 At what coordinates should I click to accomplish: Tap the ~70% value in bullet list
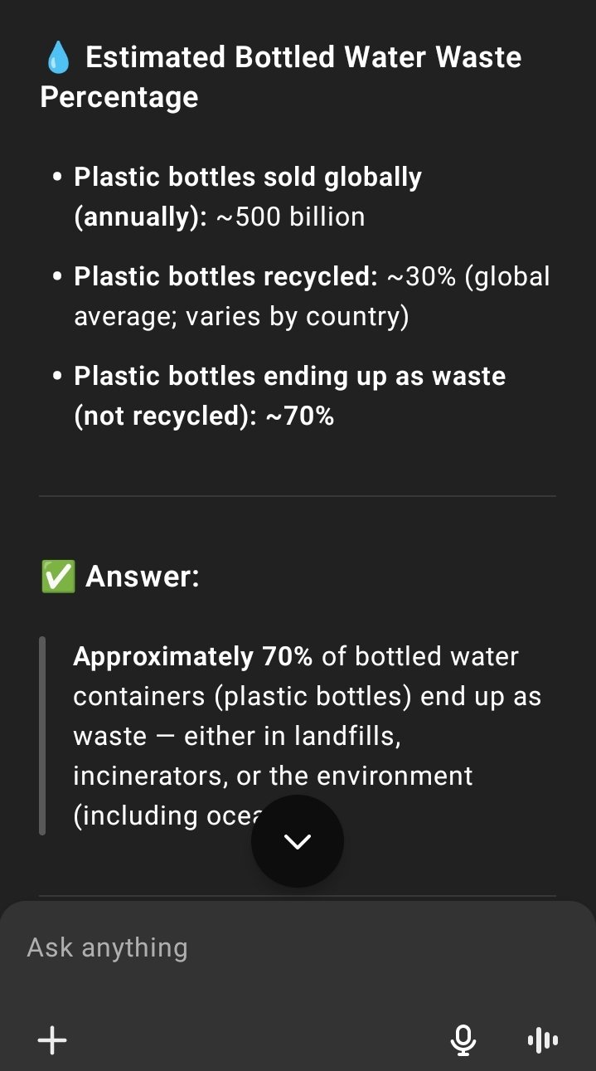coord(299,416)
